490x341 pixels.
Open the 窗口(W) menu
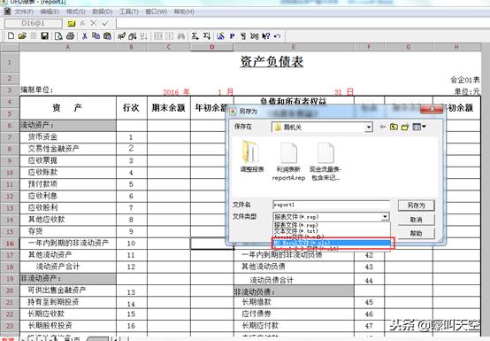[x=156, y=12]
